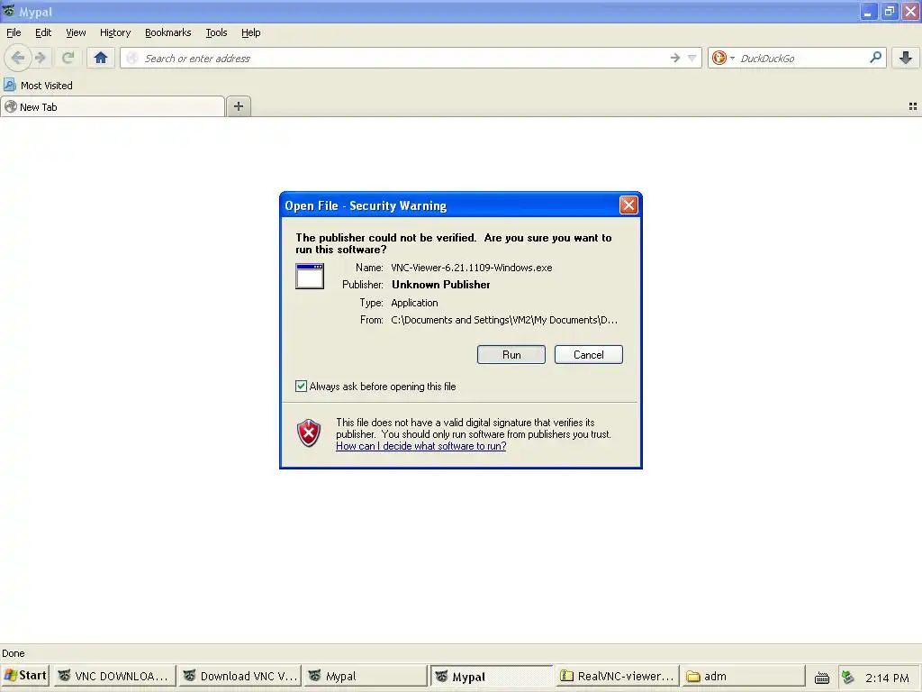
Task: Click the Mypal raccoon logo in title bar
Action: (x=9, y=11)
